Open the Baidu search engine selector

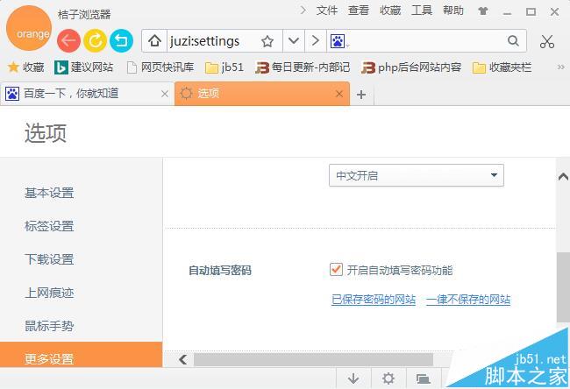coord(338,41)
